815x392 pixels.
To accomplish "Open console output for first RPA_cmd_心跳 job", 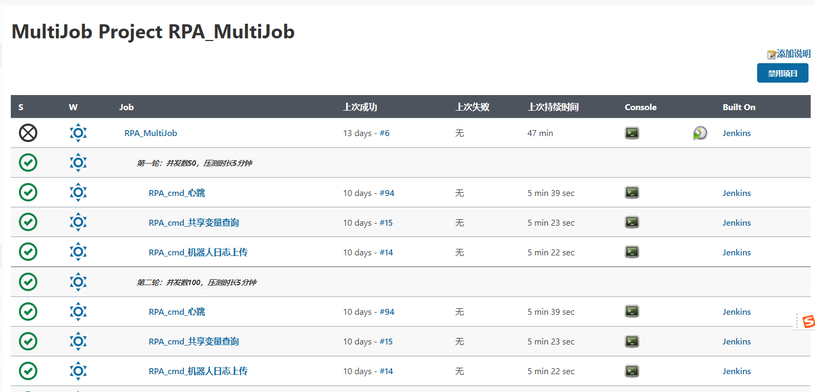I will (x=632, y=192).
